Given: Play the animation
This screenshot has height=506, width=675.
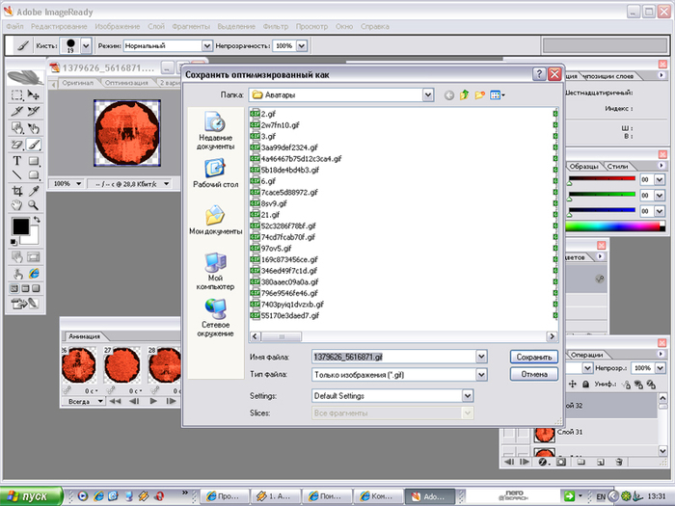Looking at the screenshot, I should pyautogui.click(x=153, y=401).
